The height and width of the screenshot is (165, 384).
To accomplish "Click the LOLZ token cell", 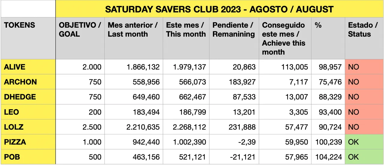I will 13,127.
